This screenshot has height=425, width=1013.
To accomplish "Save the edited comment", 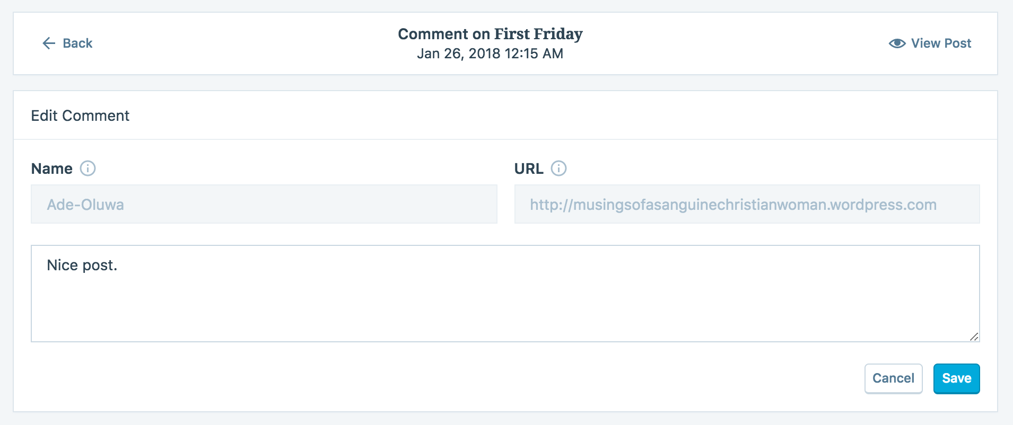I will (x=956, y=378).
